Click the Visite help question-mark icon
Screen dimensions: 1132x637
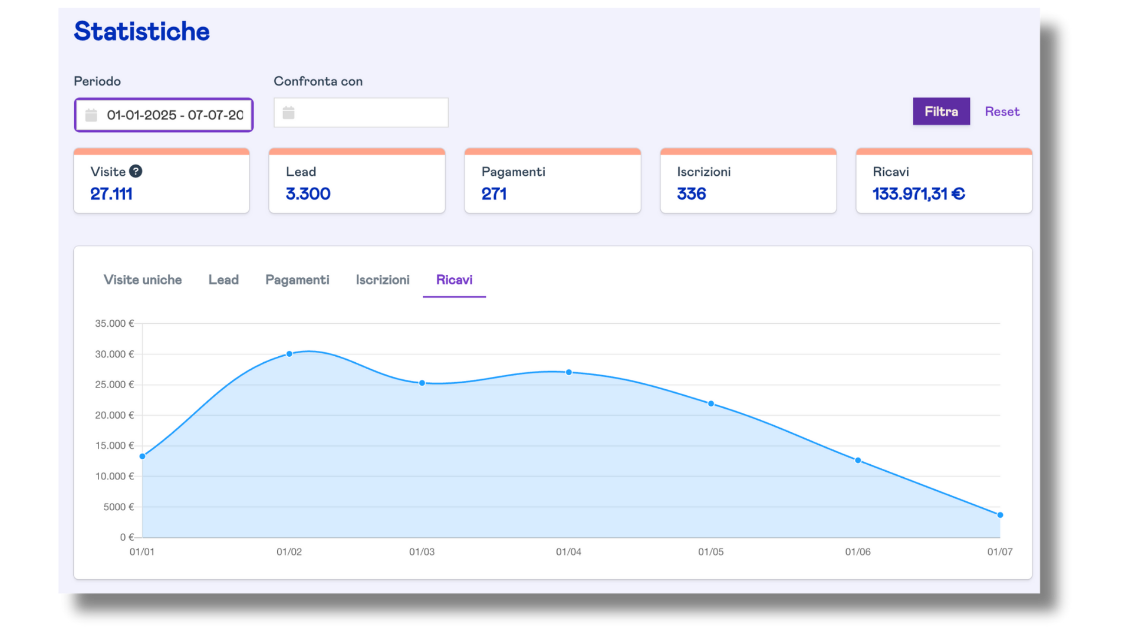coord(136,172)
